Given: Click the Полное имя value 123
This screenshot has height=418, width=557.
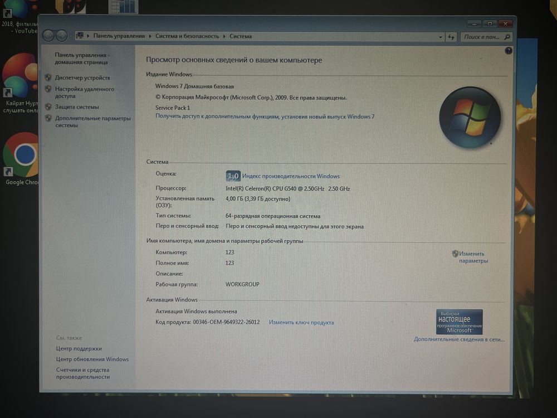Looking at the screenshot, I should (230, 263).
